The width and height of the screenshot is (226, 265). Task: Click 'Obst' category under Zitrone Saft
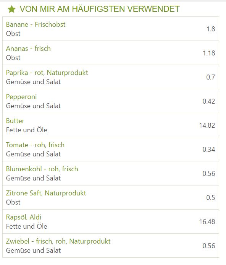pyautogui.click(x=13, y=202)
